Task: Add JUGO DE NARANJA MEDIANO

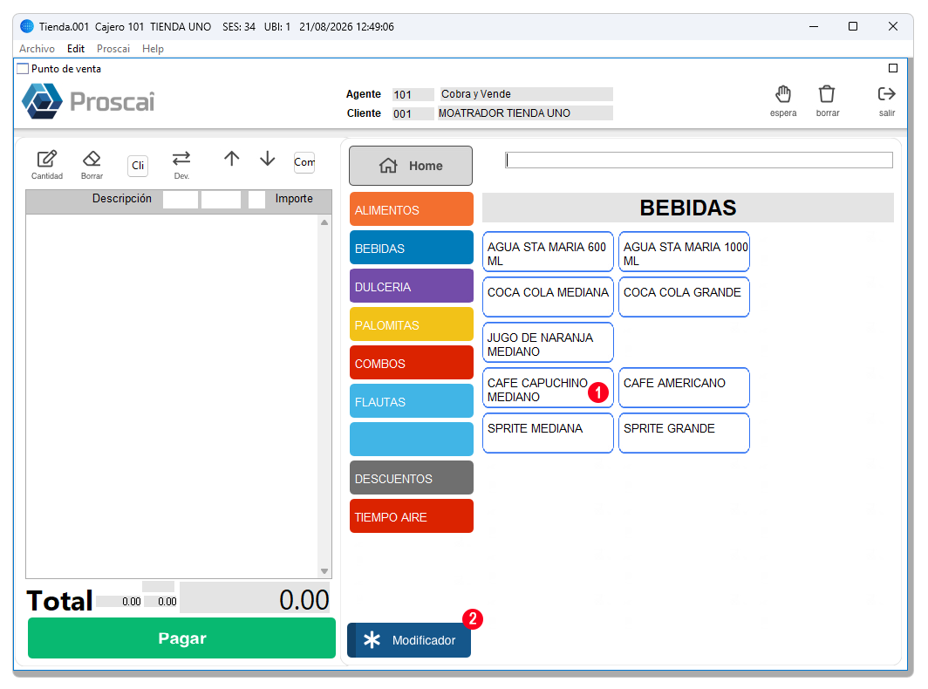Action: click(548, 343)
